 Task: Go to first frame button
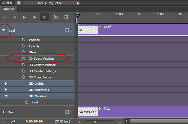click(x=4, y=17)
